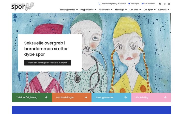This screenshot has width=183, height=114.
Task: Click the arrow on the orange Lokalafdelinger tile
Action: (x=86, y=97)
